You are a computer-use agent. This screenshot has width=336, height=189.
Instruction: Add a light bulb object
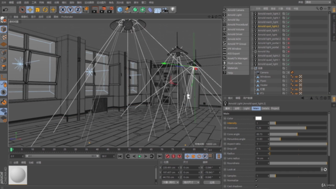(173, 9)
